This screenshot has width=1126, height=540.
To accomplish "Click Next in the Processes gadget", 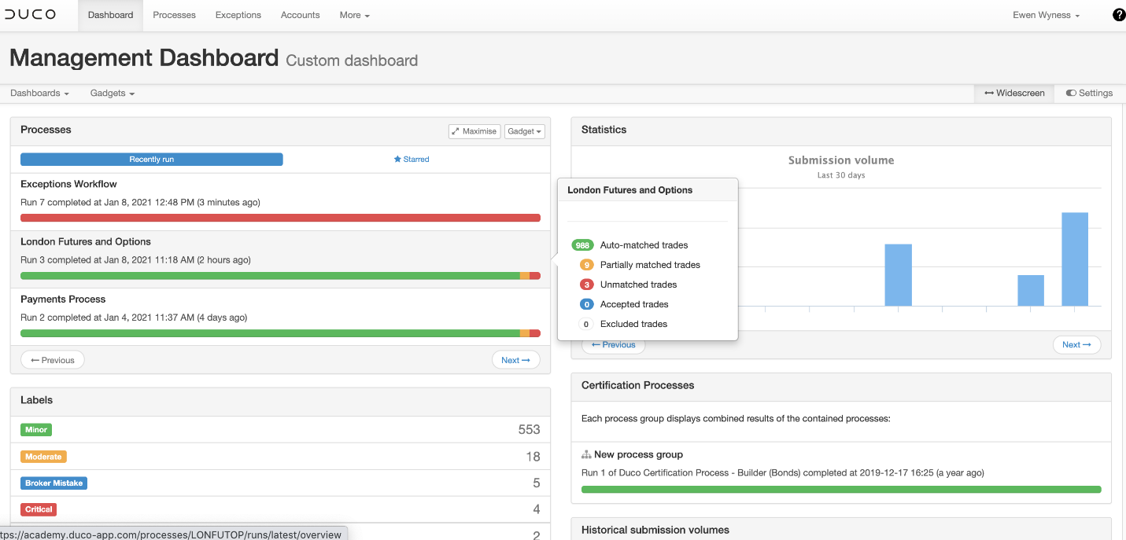I will tap(515, 359).
